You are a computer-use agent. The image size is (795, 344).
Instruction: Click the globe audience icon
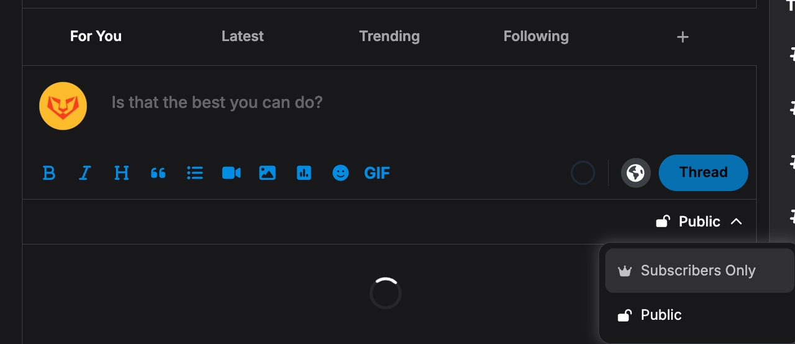635,173
